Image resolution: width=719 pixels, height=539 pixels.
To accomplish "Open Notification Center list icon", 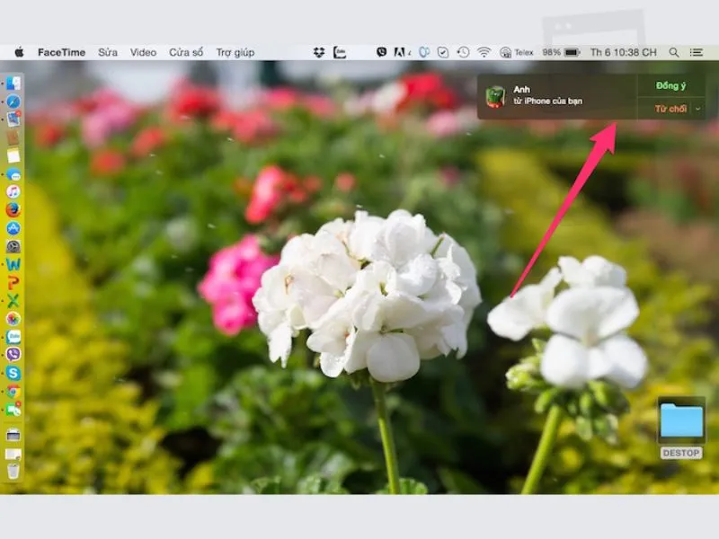I will [x=696, y=52].
